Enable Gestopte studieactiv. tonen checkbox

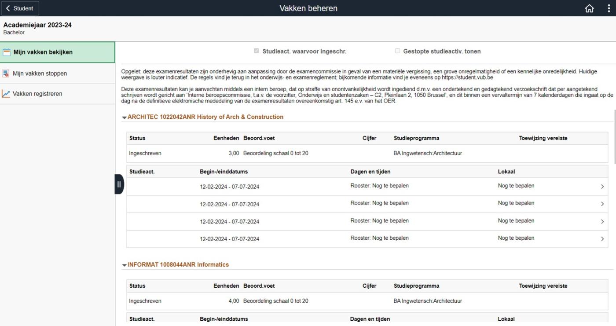point(397,51)
